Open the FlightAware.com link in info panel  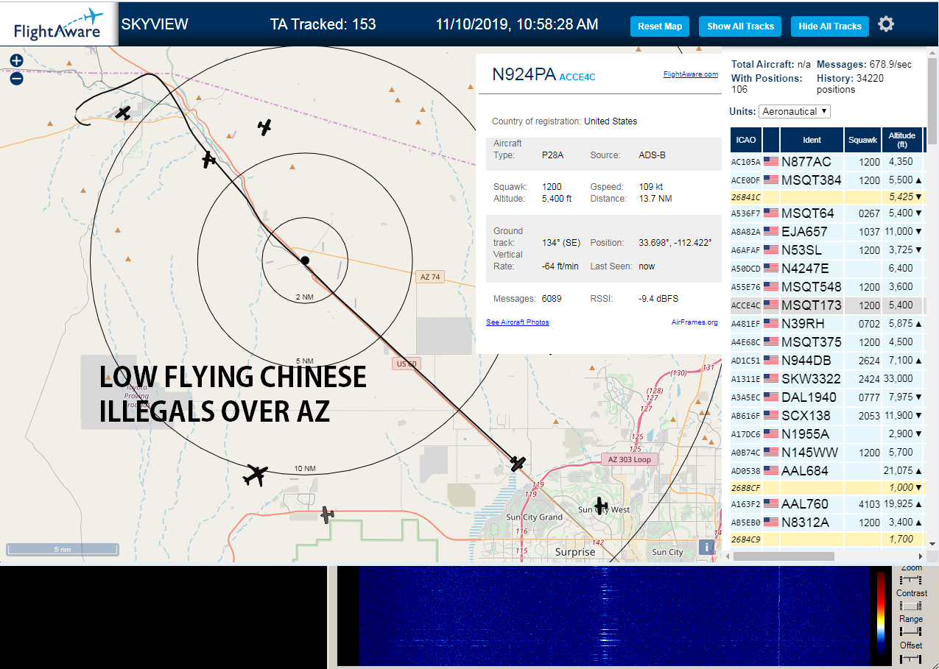[x=690, y=74]
